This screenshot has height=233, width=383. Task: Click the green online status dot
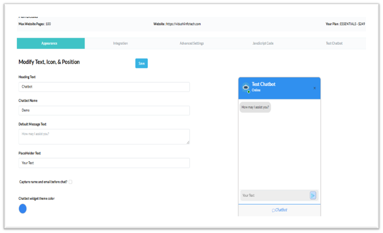[x=249, y=92]
